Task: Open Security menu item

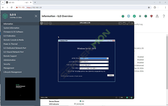Action: pyautogui.click(x=7, y=64)
